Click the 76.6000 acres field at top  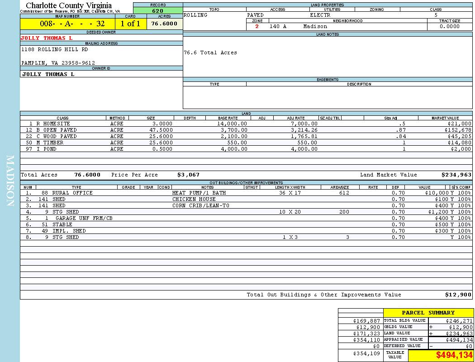coord(165,24)
